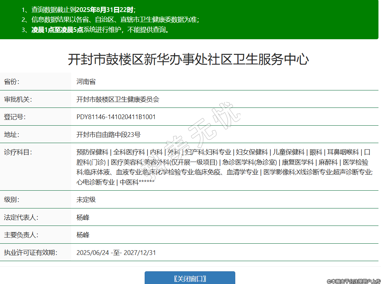Click the title 开封市鼓楼区新华办事处社区卫生服务中心
This screenshot has width=381, height=284.
coord(188,59)
